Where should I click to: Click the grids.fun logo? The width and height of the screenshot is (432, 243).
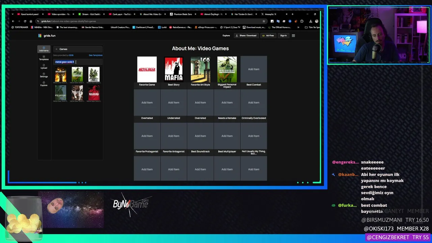(x=47, y=35)
